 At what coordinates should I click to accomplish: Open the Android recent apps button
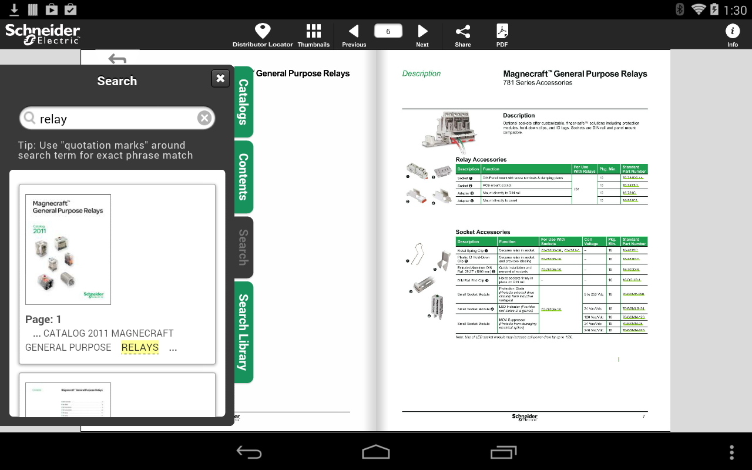point(503,452)
